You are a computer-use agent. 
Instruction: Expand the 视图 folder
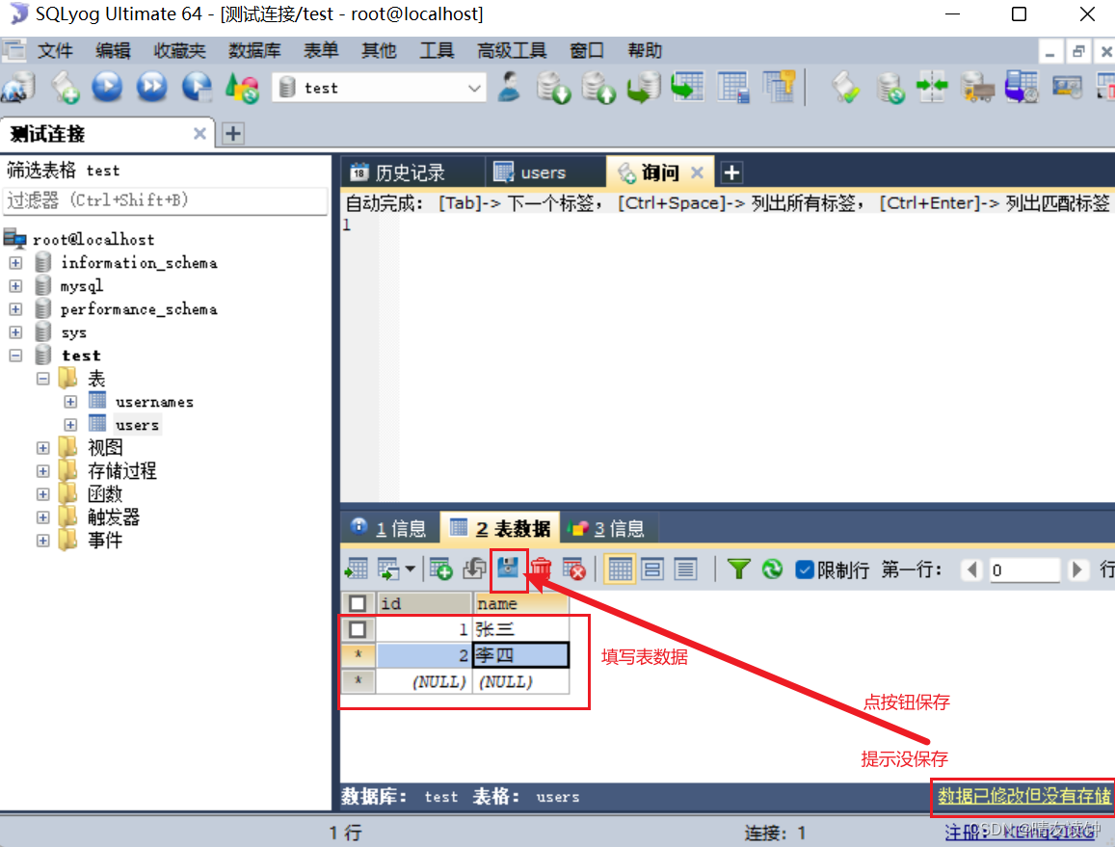click(x=43, y=448)
